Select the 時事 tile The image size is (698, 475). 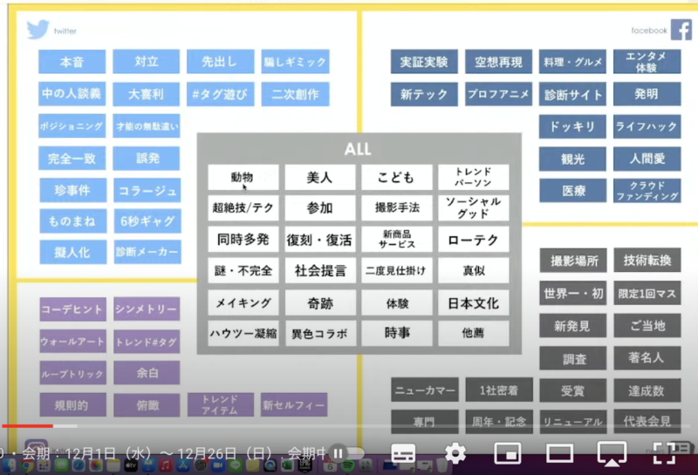point(396,333)
